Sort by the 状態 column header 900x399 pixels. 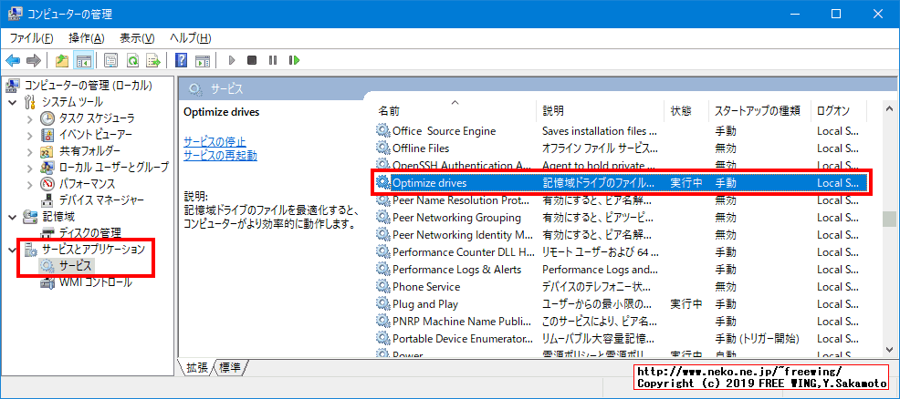[x=686, y=110]
